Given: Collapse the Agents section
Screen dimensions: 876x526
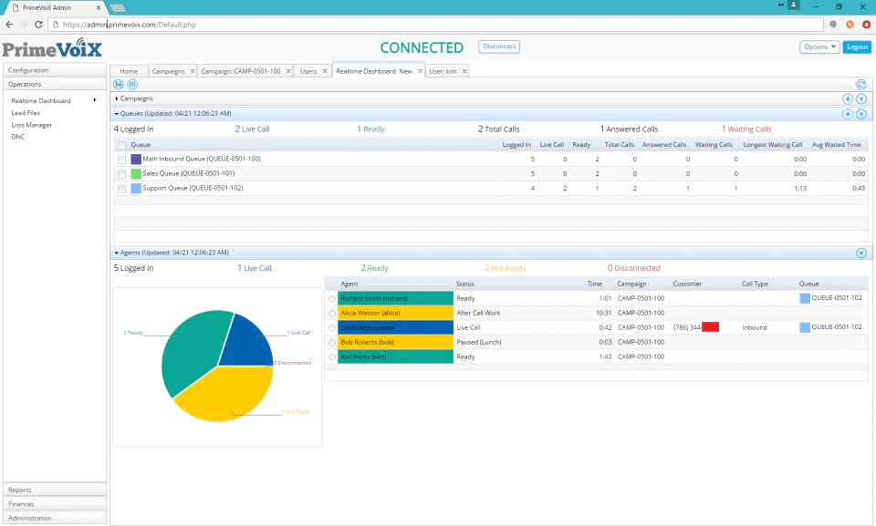Looking at the screenshot, I should pyautogui.click(x=116, y=253).
